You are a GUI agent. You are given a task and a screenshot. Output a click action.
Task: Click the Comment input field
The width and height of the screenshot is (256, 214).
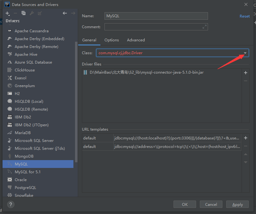point(156,27)
